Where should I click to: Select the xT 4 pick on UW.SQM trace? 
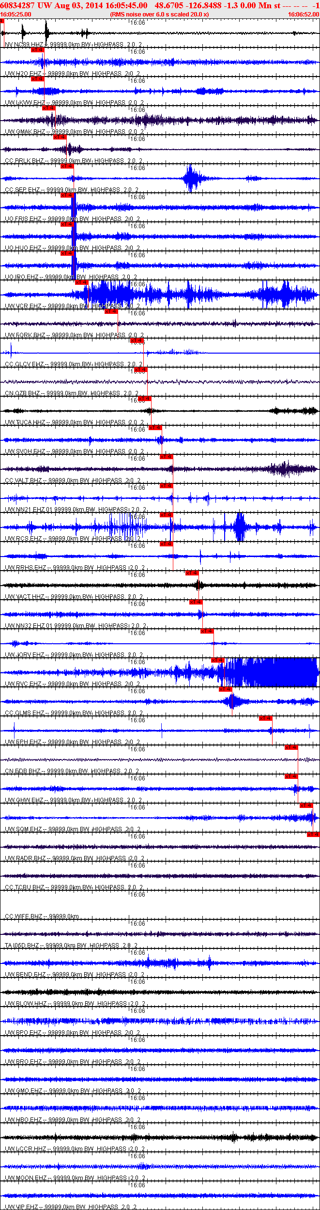(x=306, y=806)
